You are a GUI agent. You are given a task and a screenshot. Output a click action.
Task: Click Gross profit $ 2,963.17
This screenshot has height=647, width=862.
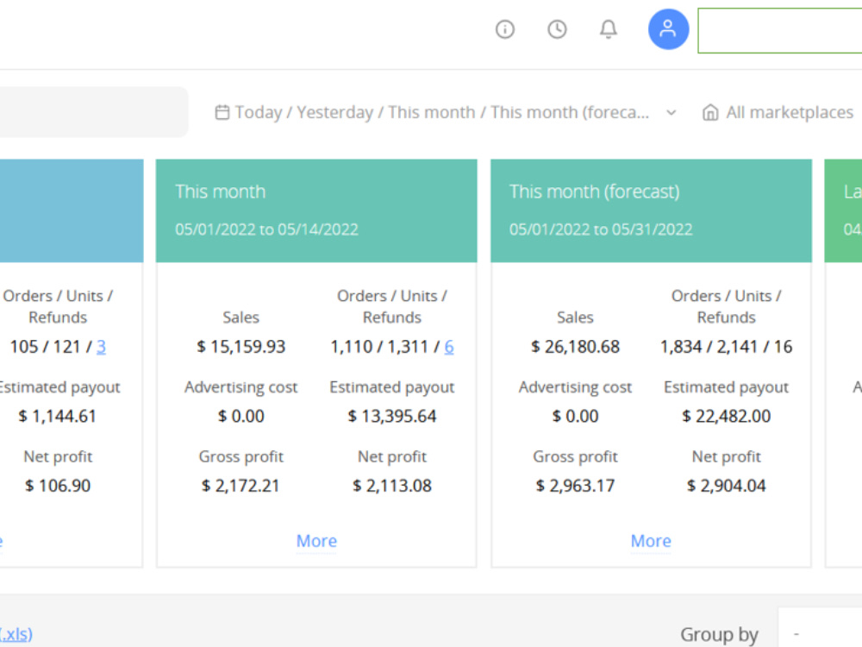[575, 485]
